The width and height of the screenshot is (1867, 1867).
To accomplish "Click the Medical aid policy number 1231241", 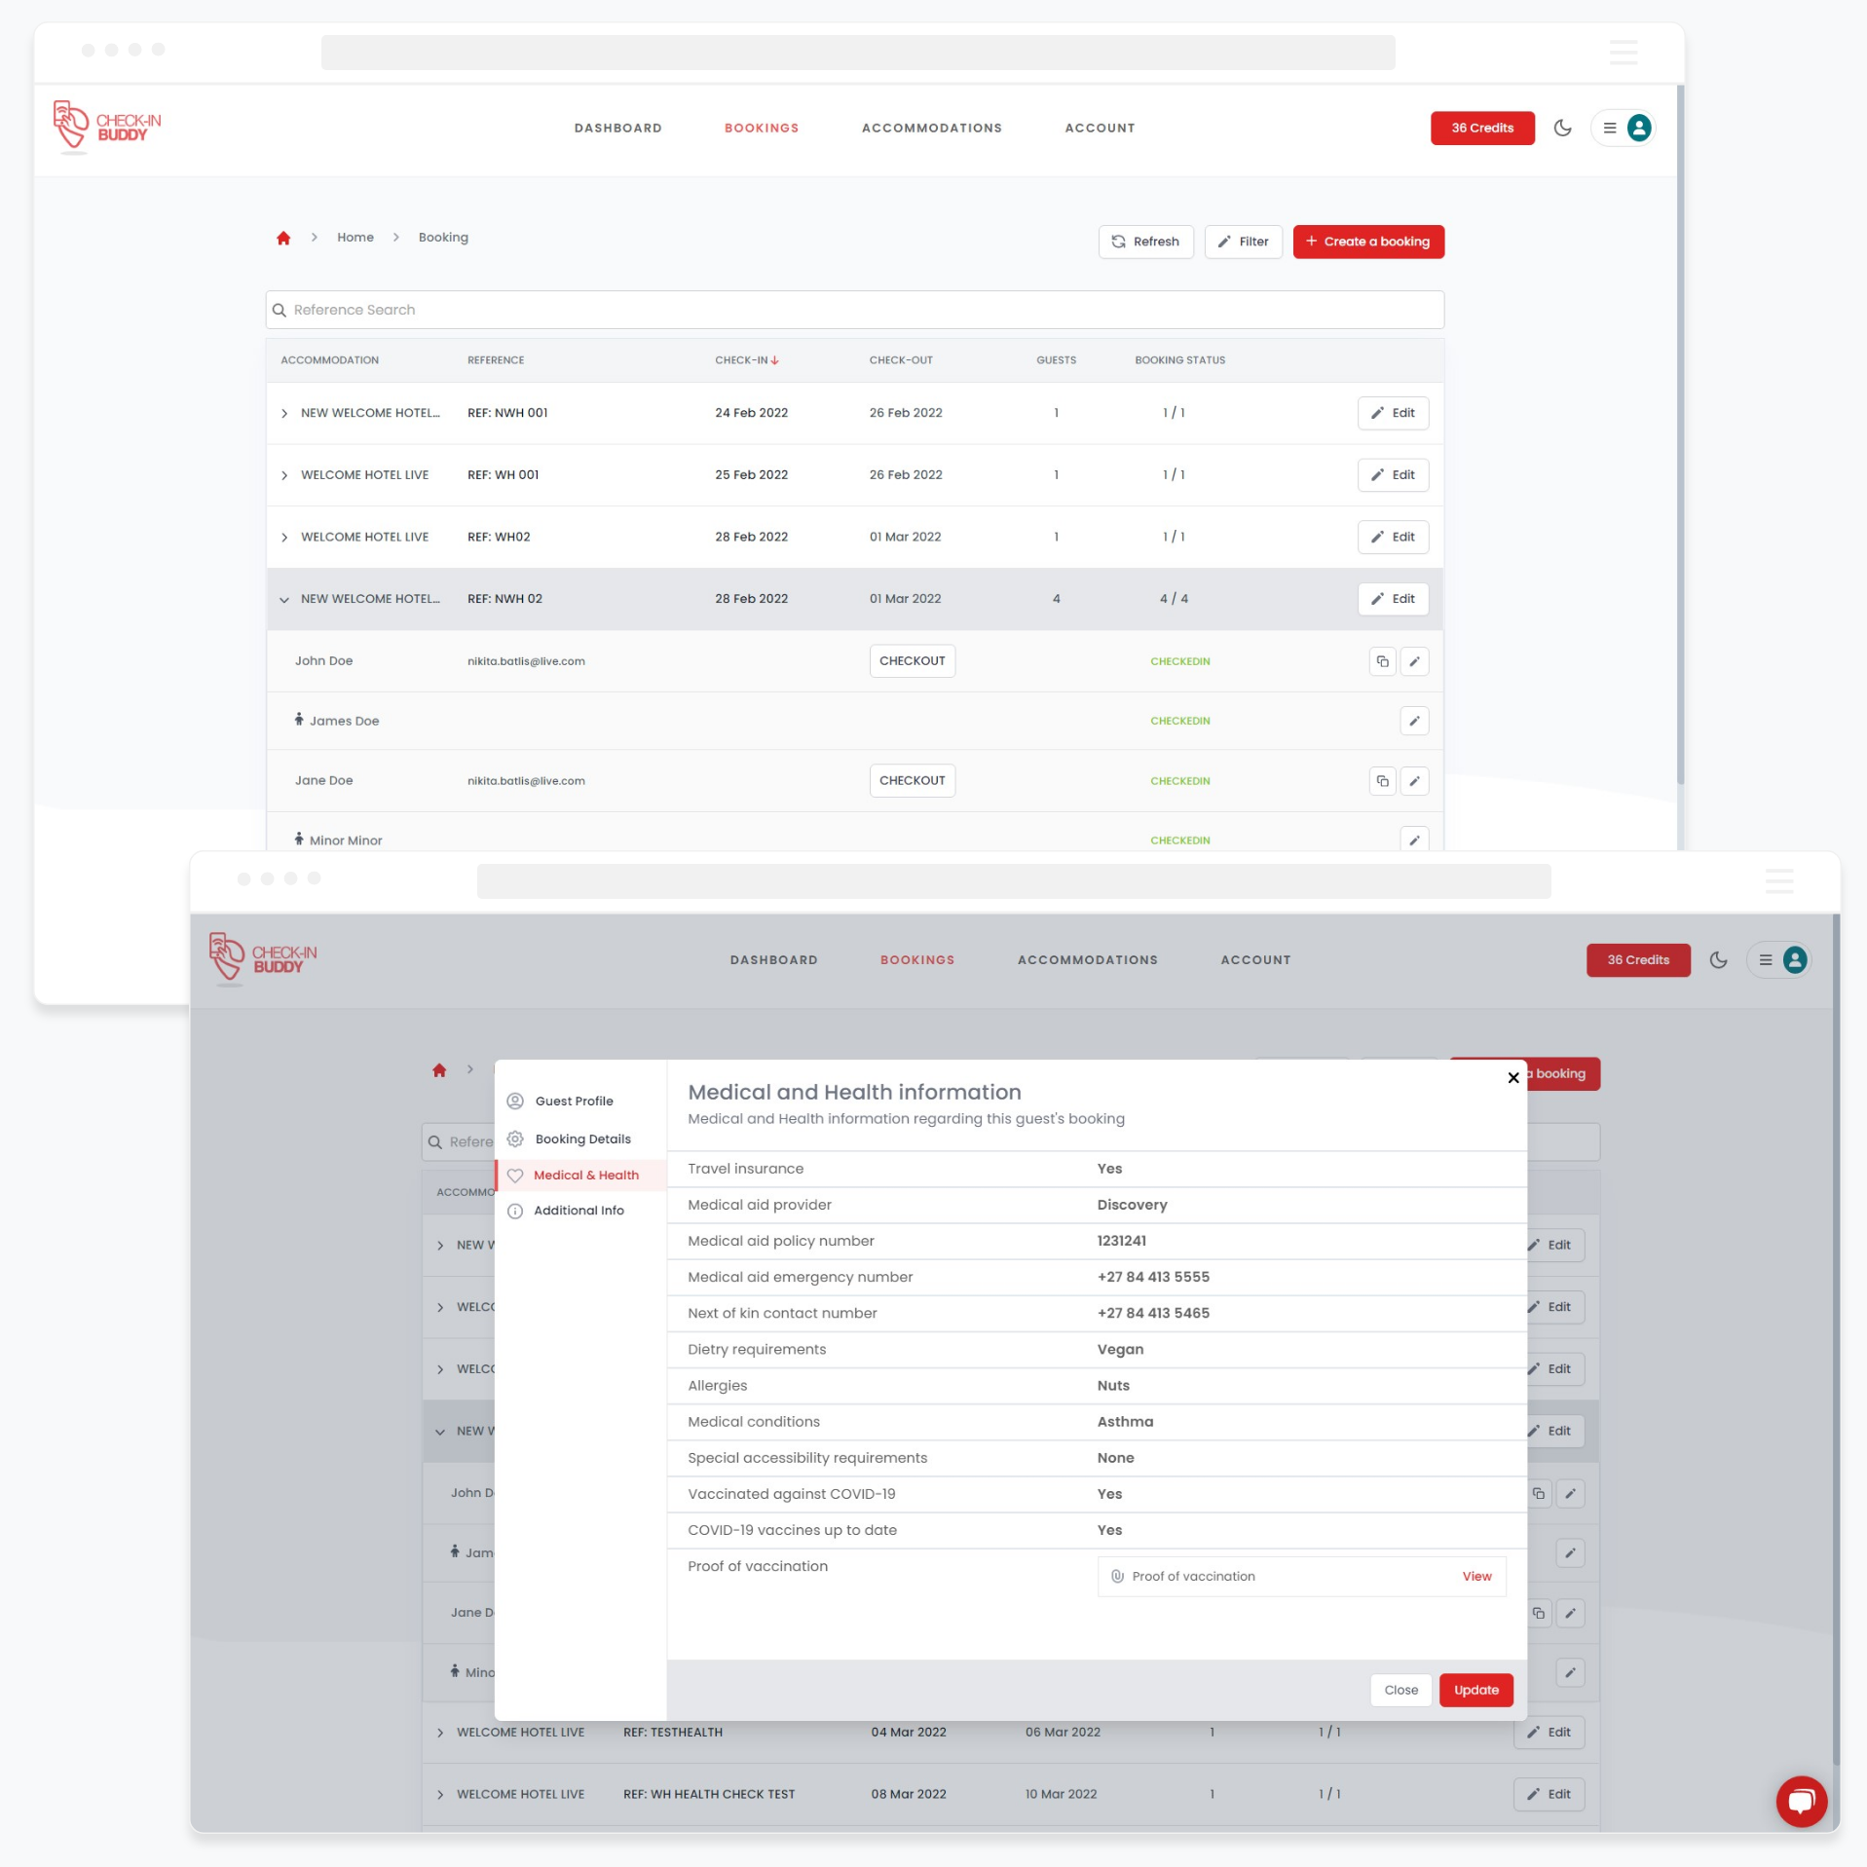I will click(x=1121, y=1242).
